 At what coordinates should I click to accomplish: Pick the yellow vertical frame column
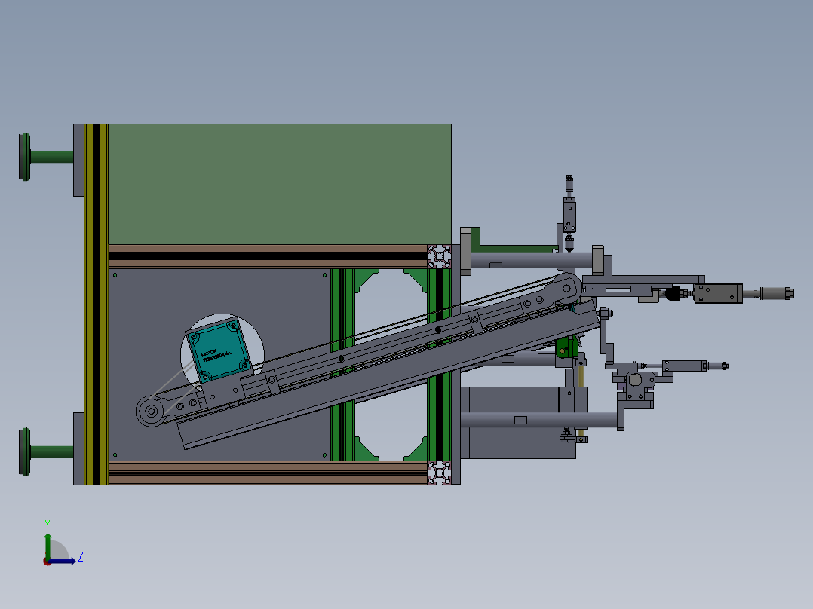pyautogui.click(x=96, y=304)
